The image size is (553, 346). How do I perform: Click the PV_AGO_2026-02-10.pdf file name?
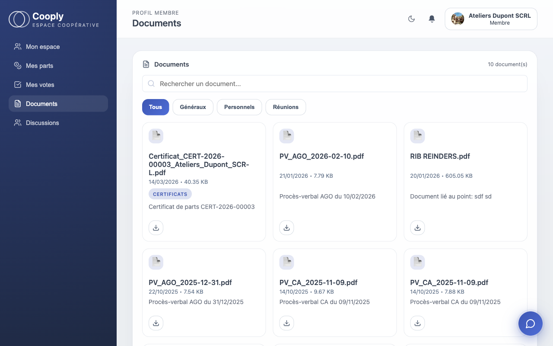[322, 156]
